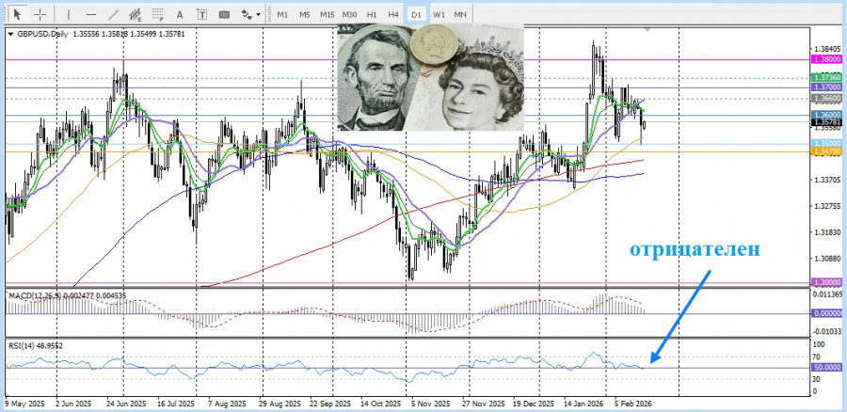Viewport: 847px width, 412px height.
Task: Pick the trendline drawing tool
Action: 113,14
